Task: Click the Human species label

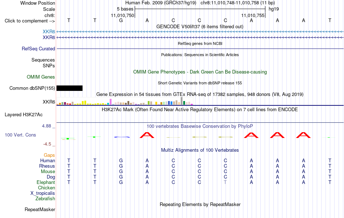Action: point(47,160)
